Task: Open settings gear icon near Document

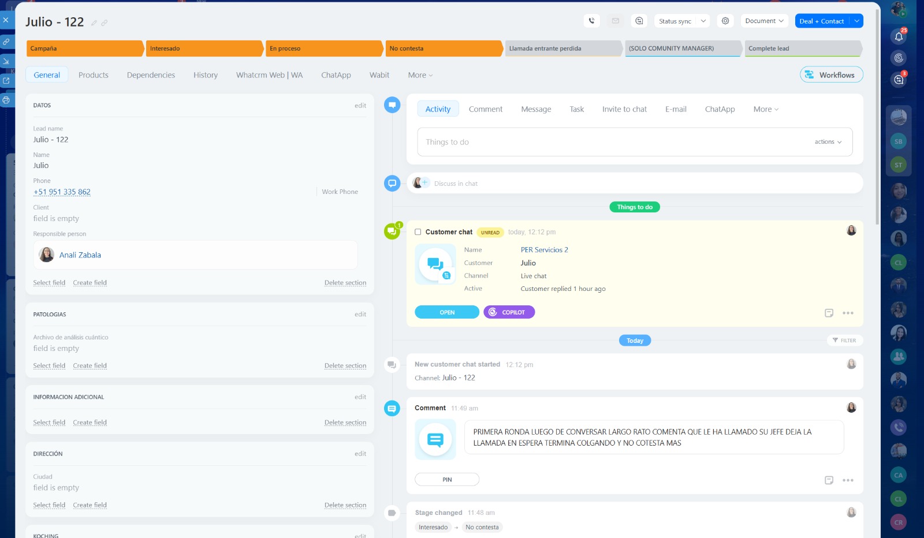Action: coord(725,21)
